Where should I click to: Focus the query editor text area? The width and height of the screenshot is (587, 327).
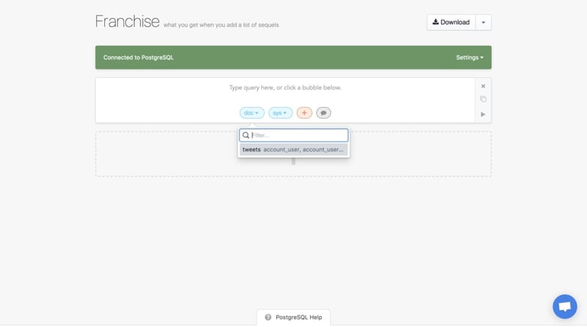click(x=285, y=88)
